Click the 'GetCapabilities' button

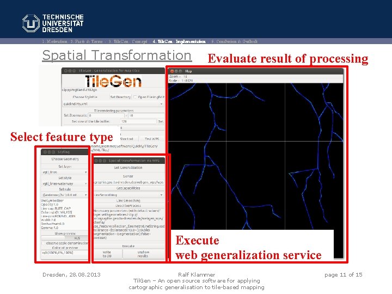pos(128,188)
